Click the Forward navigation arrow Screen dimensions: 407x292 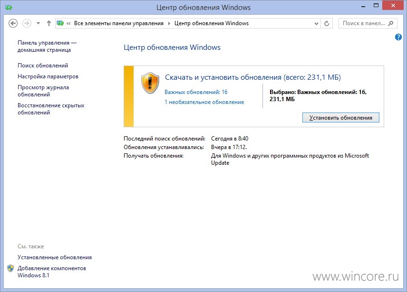pyautogui.click(x=27, y=23)
